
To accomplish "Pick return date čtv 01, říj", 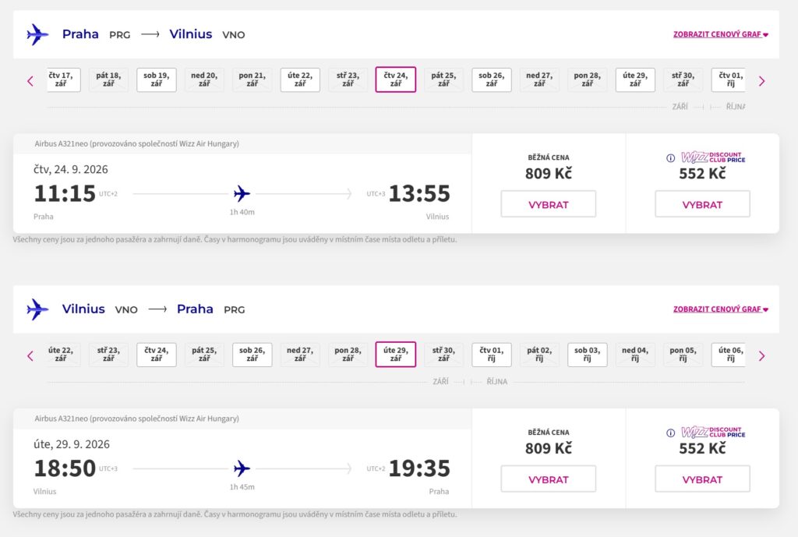I will [x=492, y=355].
